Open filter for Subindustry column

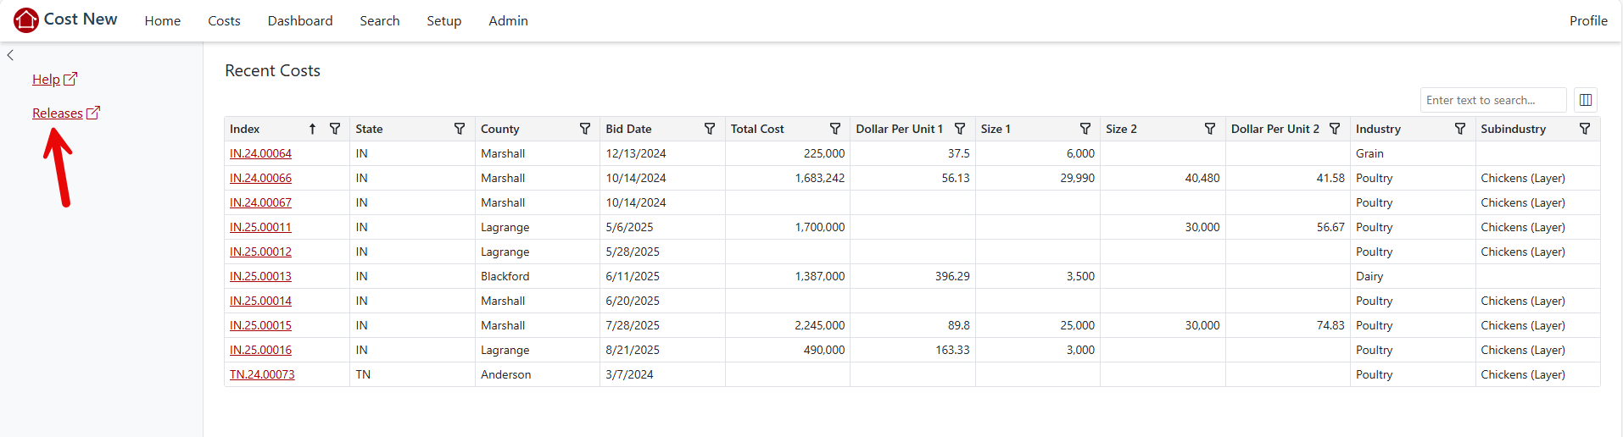[x=1585, y=129]
